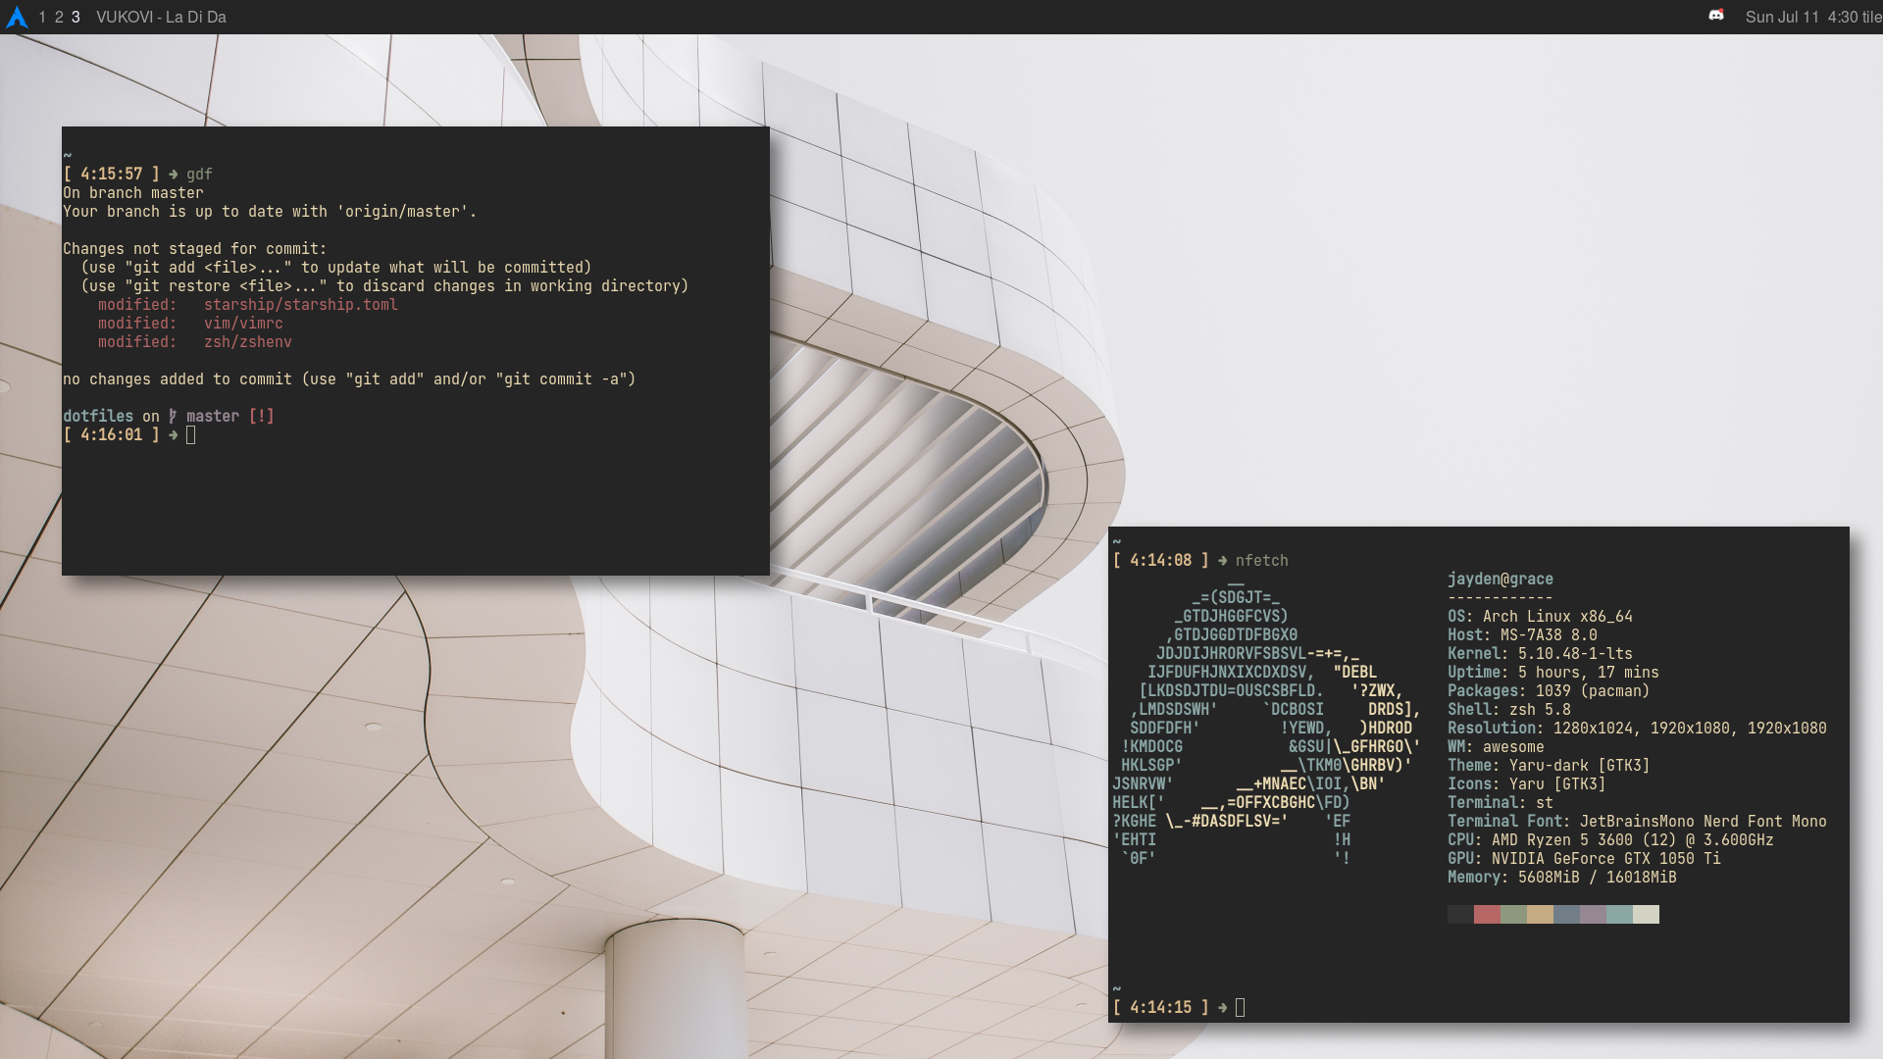The image size is (1883, 1059).
Task: Click the red color block in neofetch palette
Action: (x=1487, y=914)
